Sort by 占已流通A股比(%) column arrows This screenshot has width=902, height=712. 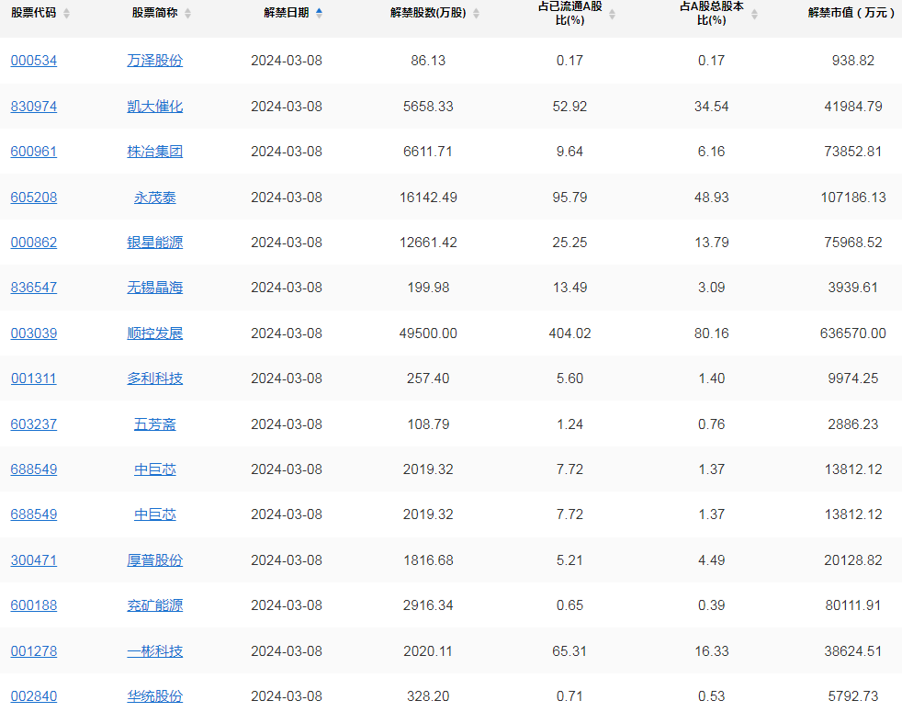[x=612, y=15]
